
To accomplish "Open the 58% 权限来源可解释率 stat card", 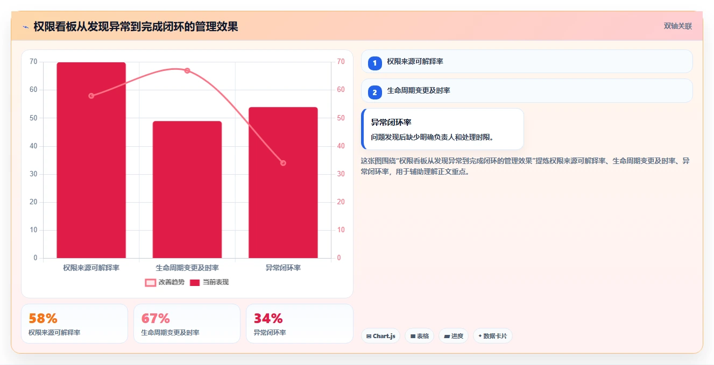I will (x=74, y=324).
